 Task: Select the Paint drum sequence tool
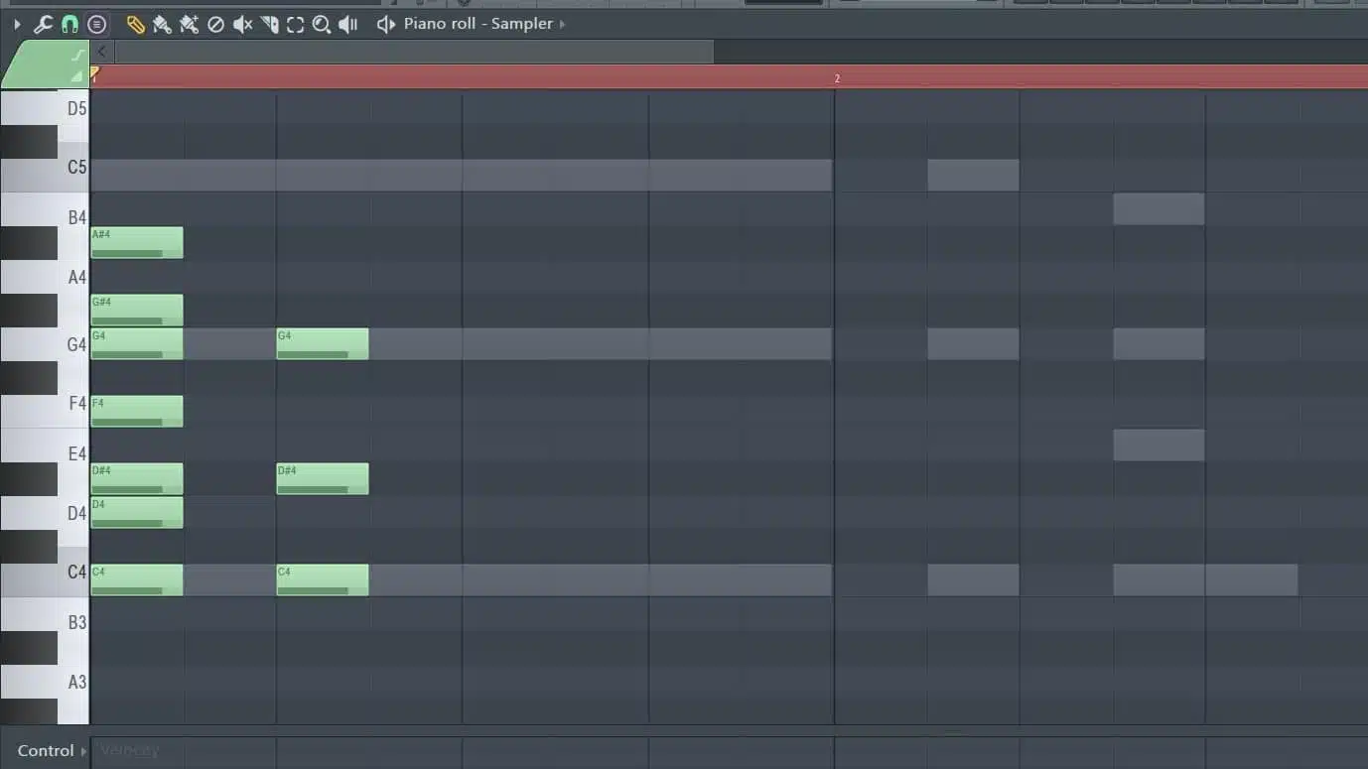tap(189, 24)
